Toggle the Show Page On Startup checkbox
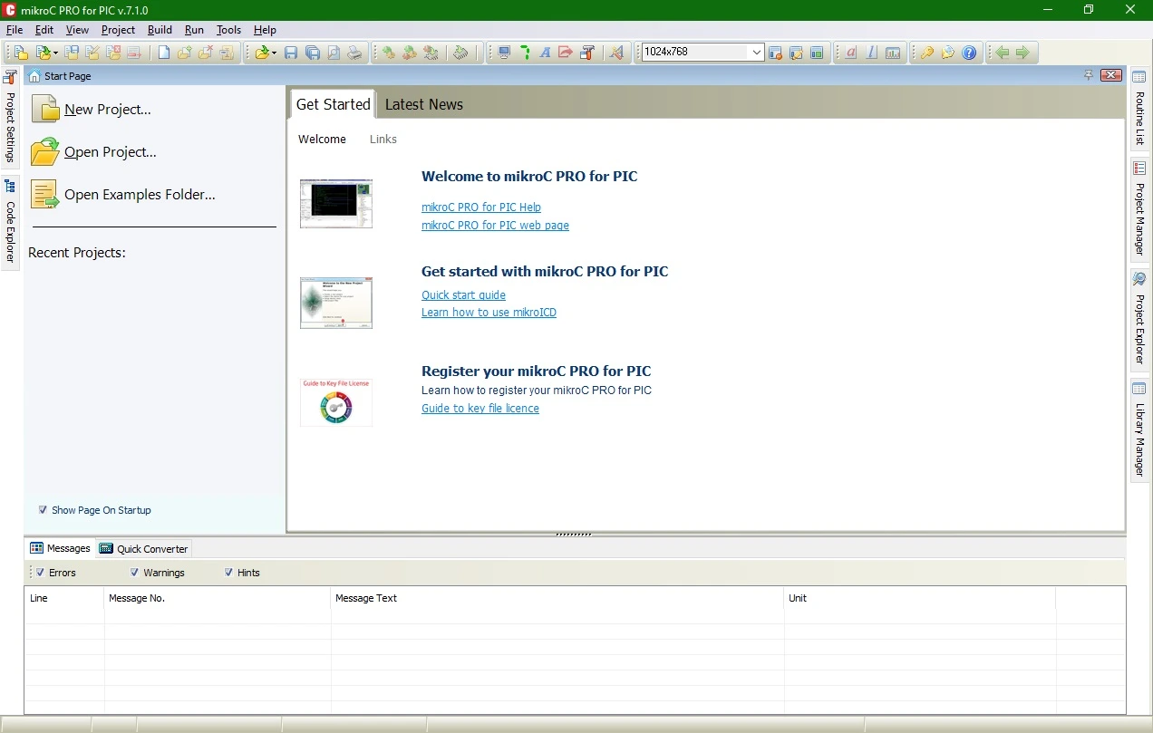The image size is (1153, 733). tap(43, 510)
